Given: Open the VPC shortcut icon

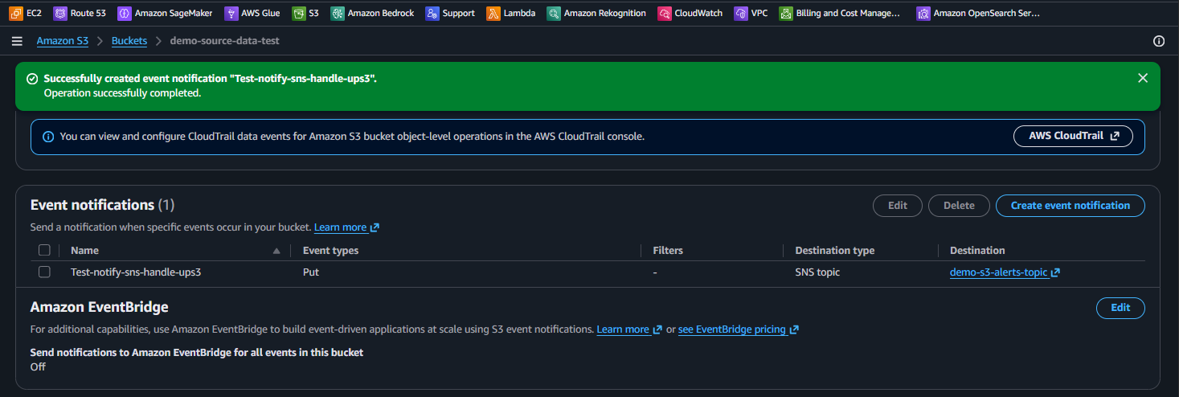Looking at the screenshot, I should tap(740, 13).
